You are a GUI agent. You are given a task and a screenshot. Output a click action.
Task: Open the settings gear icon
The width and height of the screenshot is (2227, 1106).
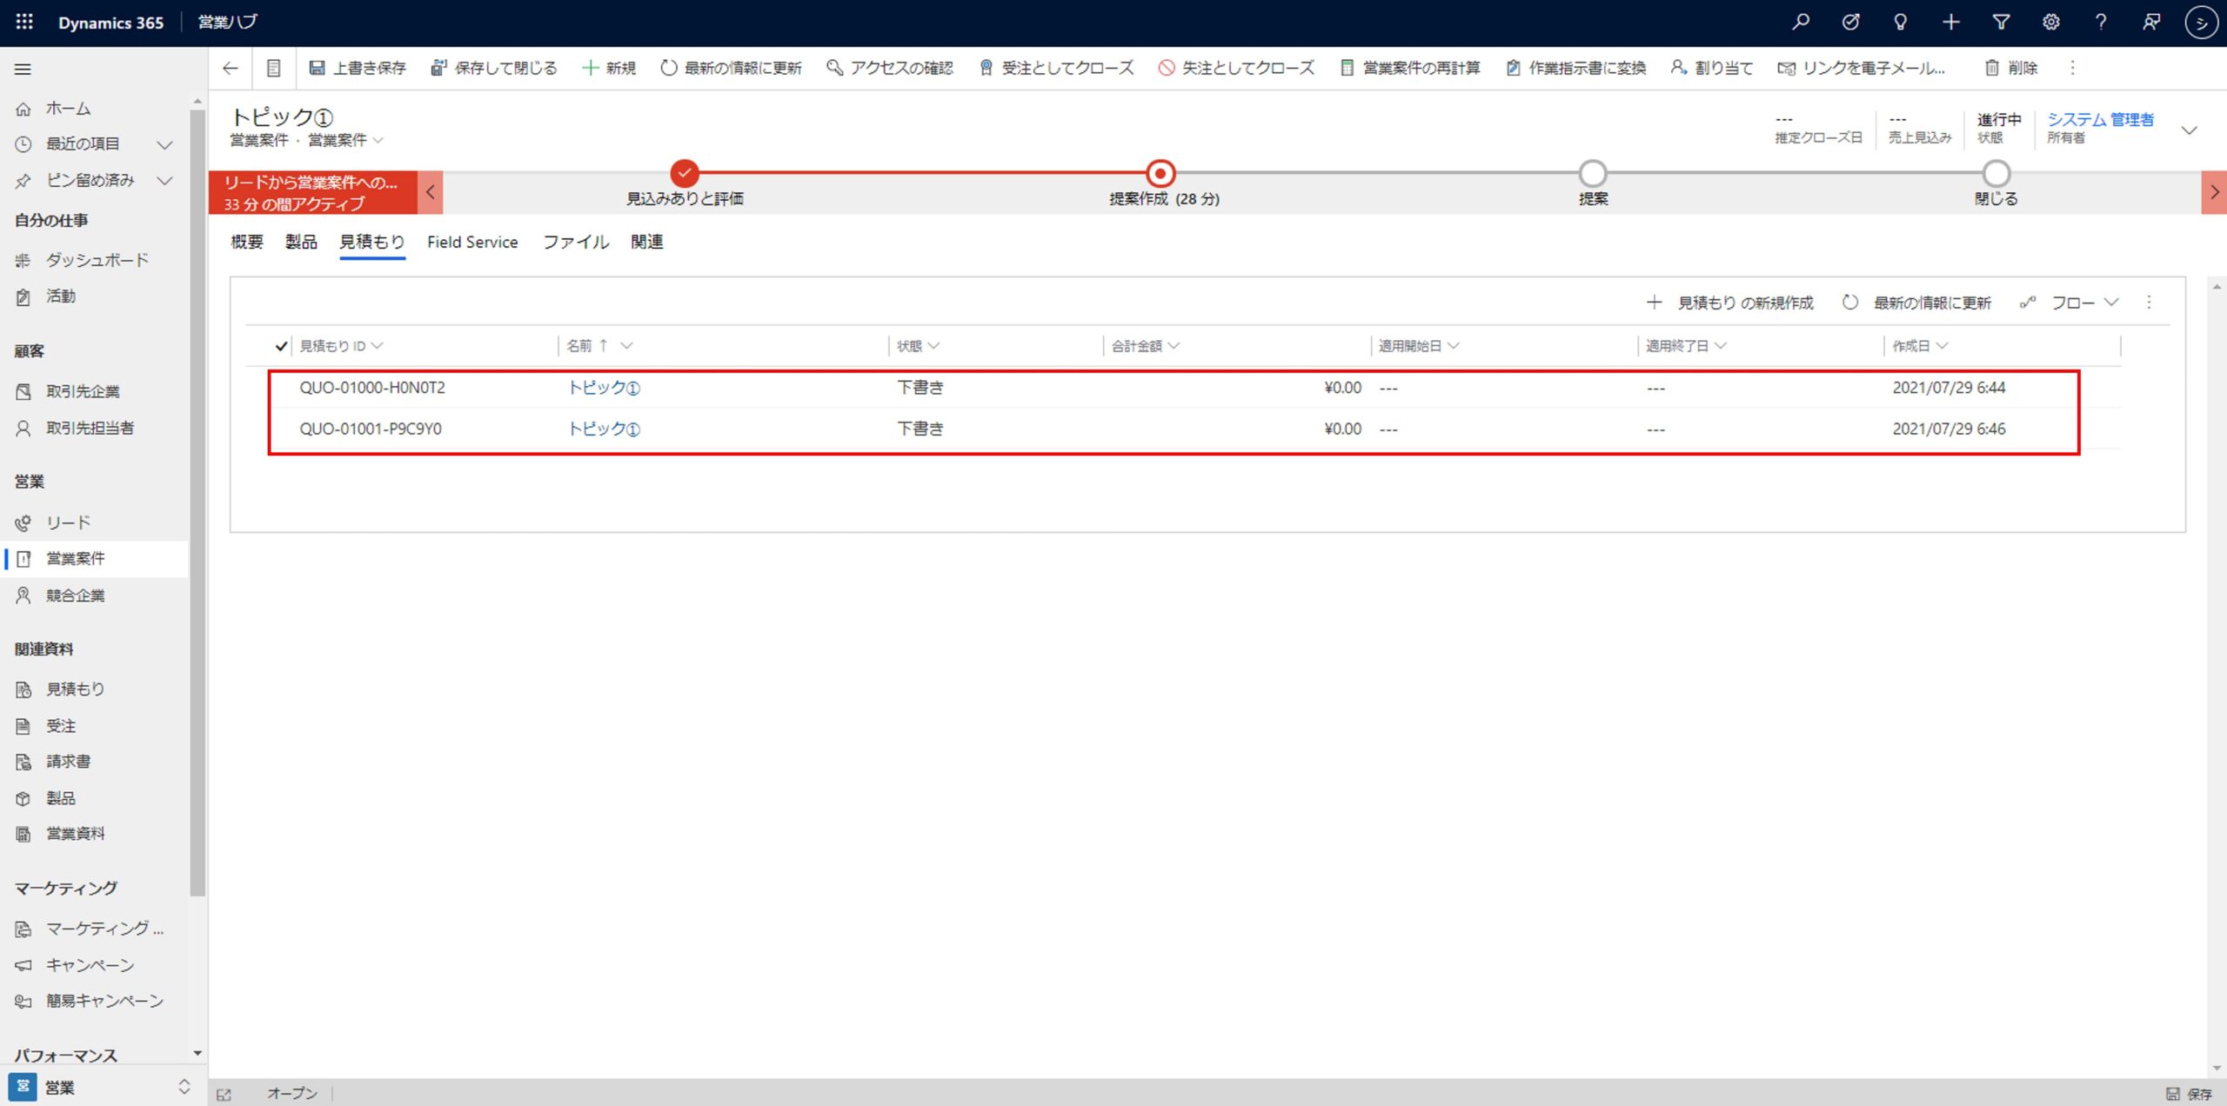(x=2050, y=22)
